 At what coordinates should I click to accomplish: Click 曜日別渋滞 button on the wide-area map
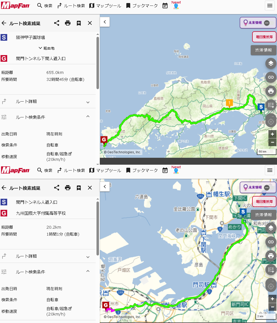(264, 37)
